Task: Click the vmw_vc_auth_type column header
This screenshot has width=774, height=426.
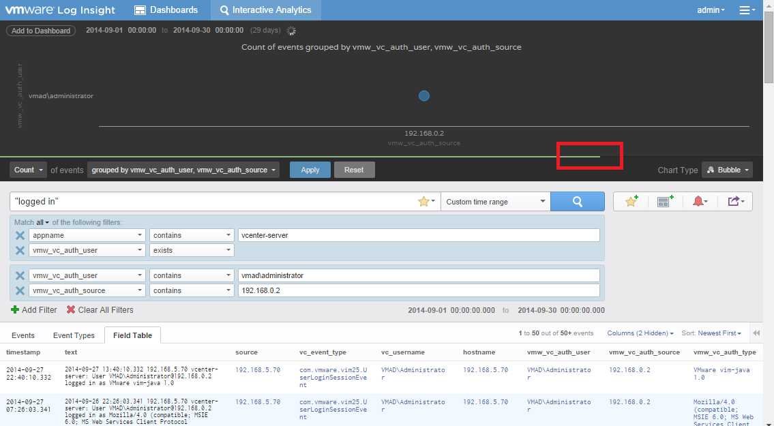Action: click(x=725, y=352)
